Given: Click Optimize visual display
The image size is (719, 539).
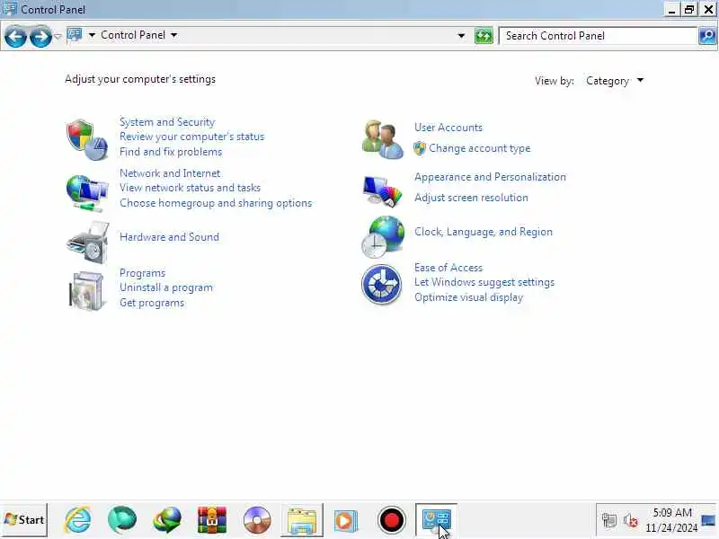Looking at the screenshot, I should point(468,297).
